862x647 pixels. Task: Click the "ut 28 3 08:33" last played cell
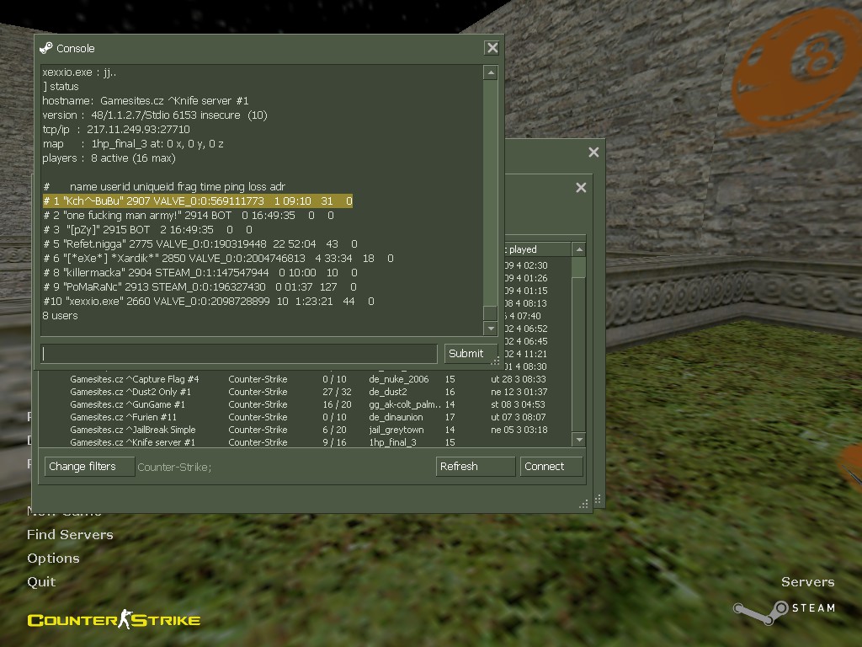tap(519, 379)
